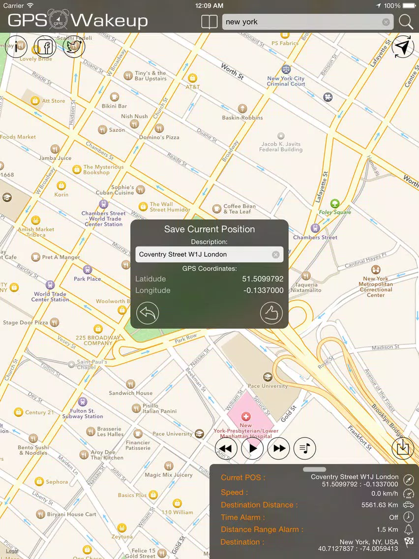Clear the 'new york' search text
Screen dimensions: 419x559
(386, 22)
